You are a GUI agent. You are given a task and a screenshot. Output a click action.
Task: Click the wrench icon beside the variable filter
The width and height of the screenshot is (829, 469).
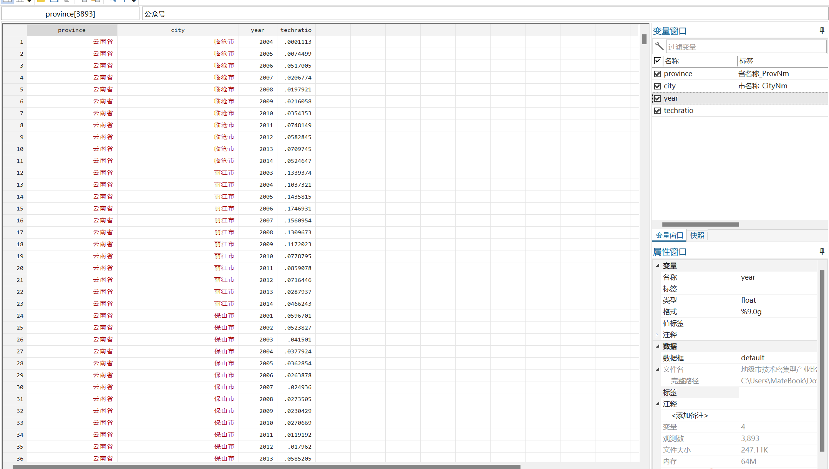(659, 46)
